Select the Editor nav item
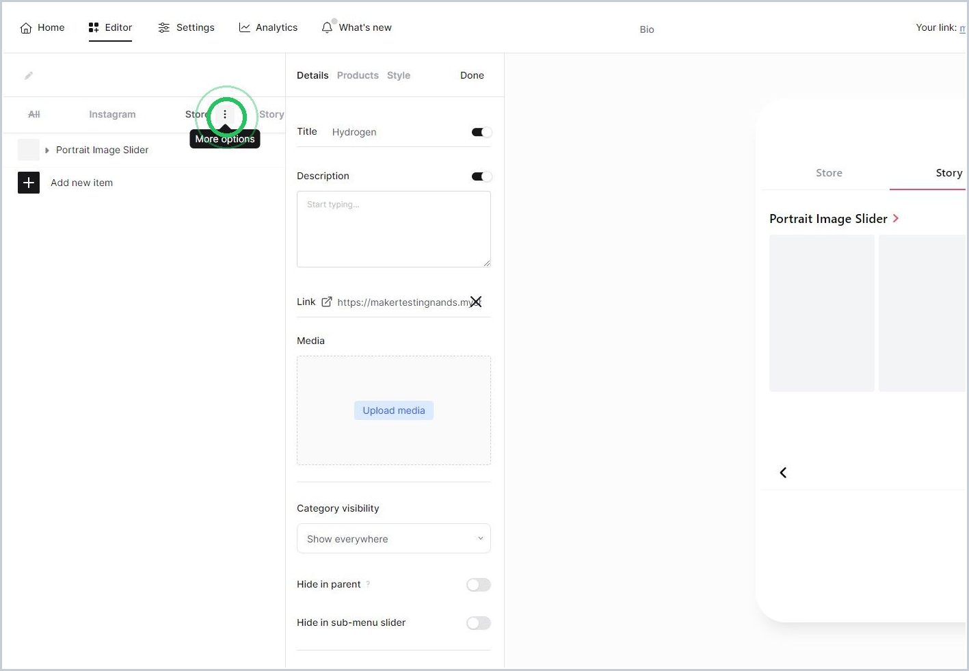The width and height of the screenshot is (969, 671). pyautogui.click(x=110, y=27)
